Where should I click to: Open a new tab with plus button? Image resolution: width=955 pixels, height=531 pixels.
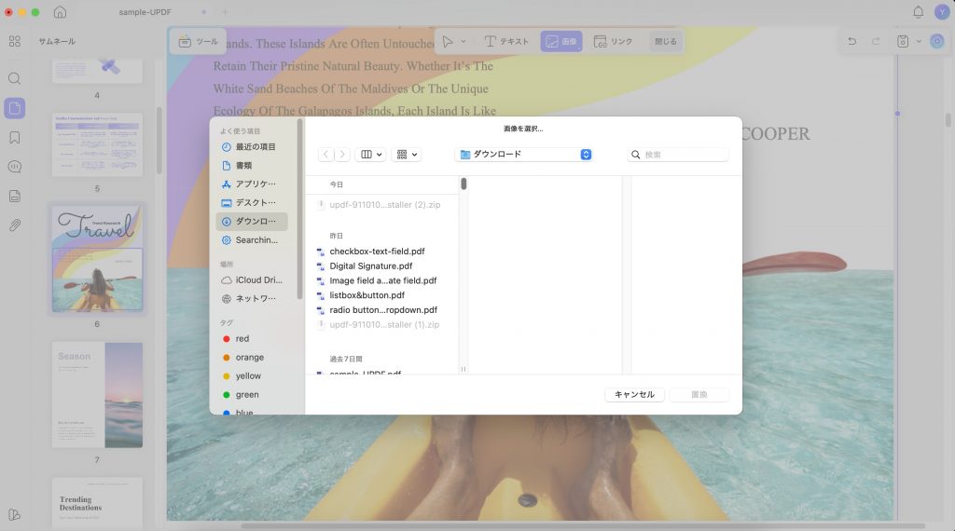click(225, 12)
